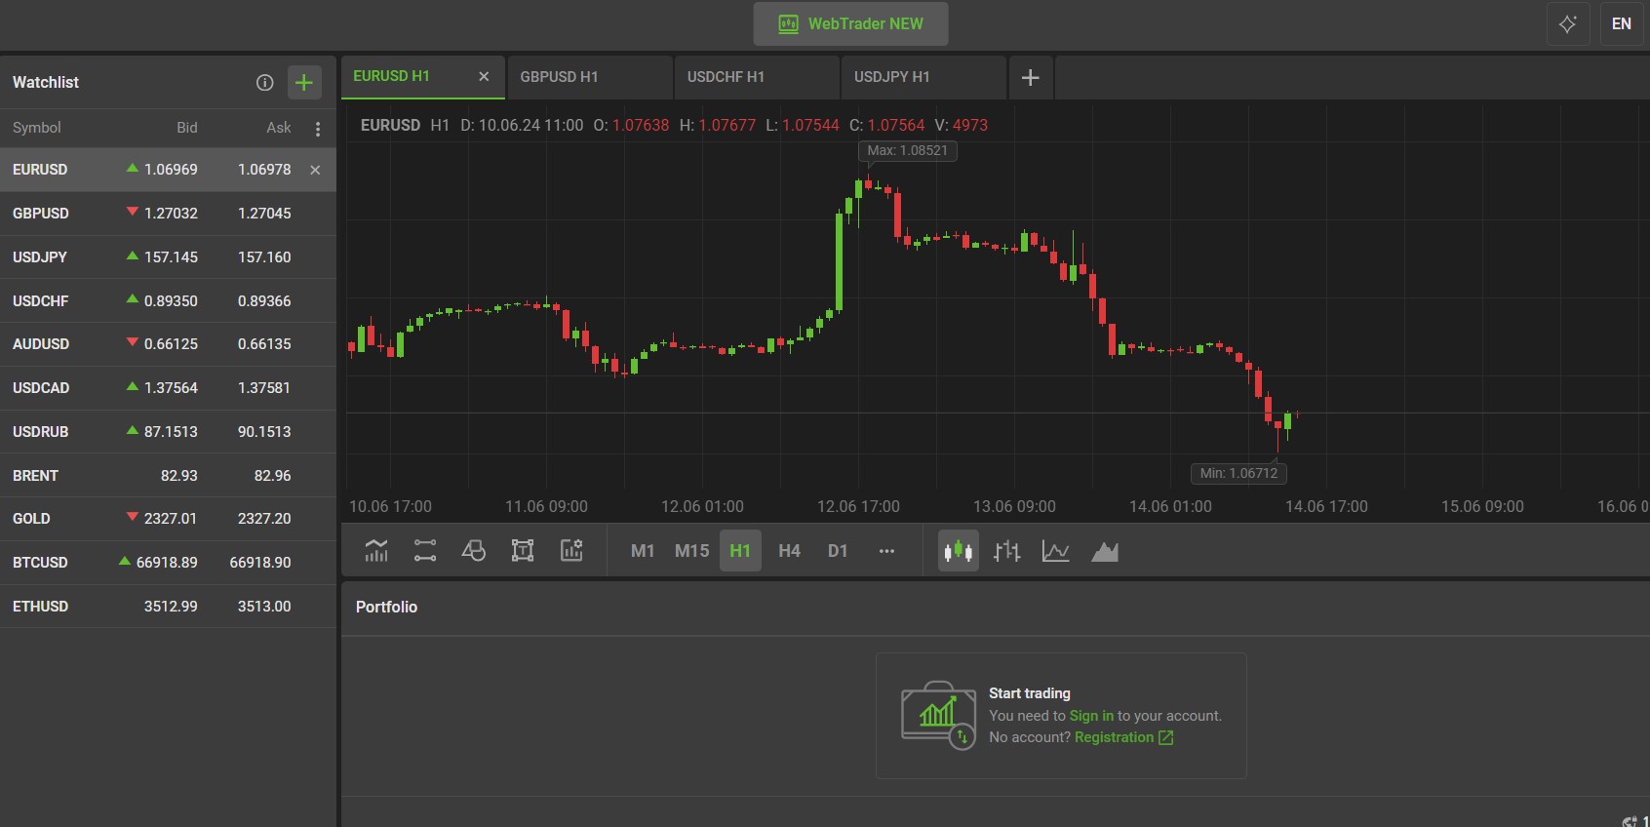
Task: Open the EN language selector
Action: tap(1622, 23)
